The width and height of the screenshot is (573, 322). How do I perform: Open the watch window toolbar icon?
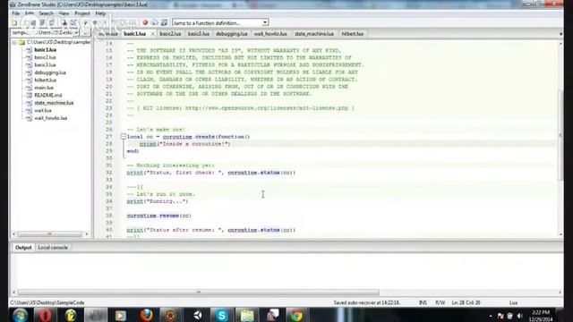[164, 22]
